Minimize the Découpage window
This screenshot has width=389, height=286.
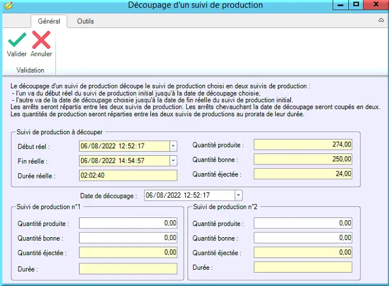tap(340, 5)
